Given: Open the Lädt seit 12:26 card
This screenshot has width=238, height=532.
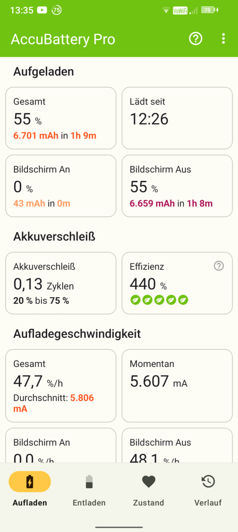Looking at the screenshot, I should point(177,118).
